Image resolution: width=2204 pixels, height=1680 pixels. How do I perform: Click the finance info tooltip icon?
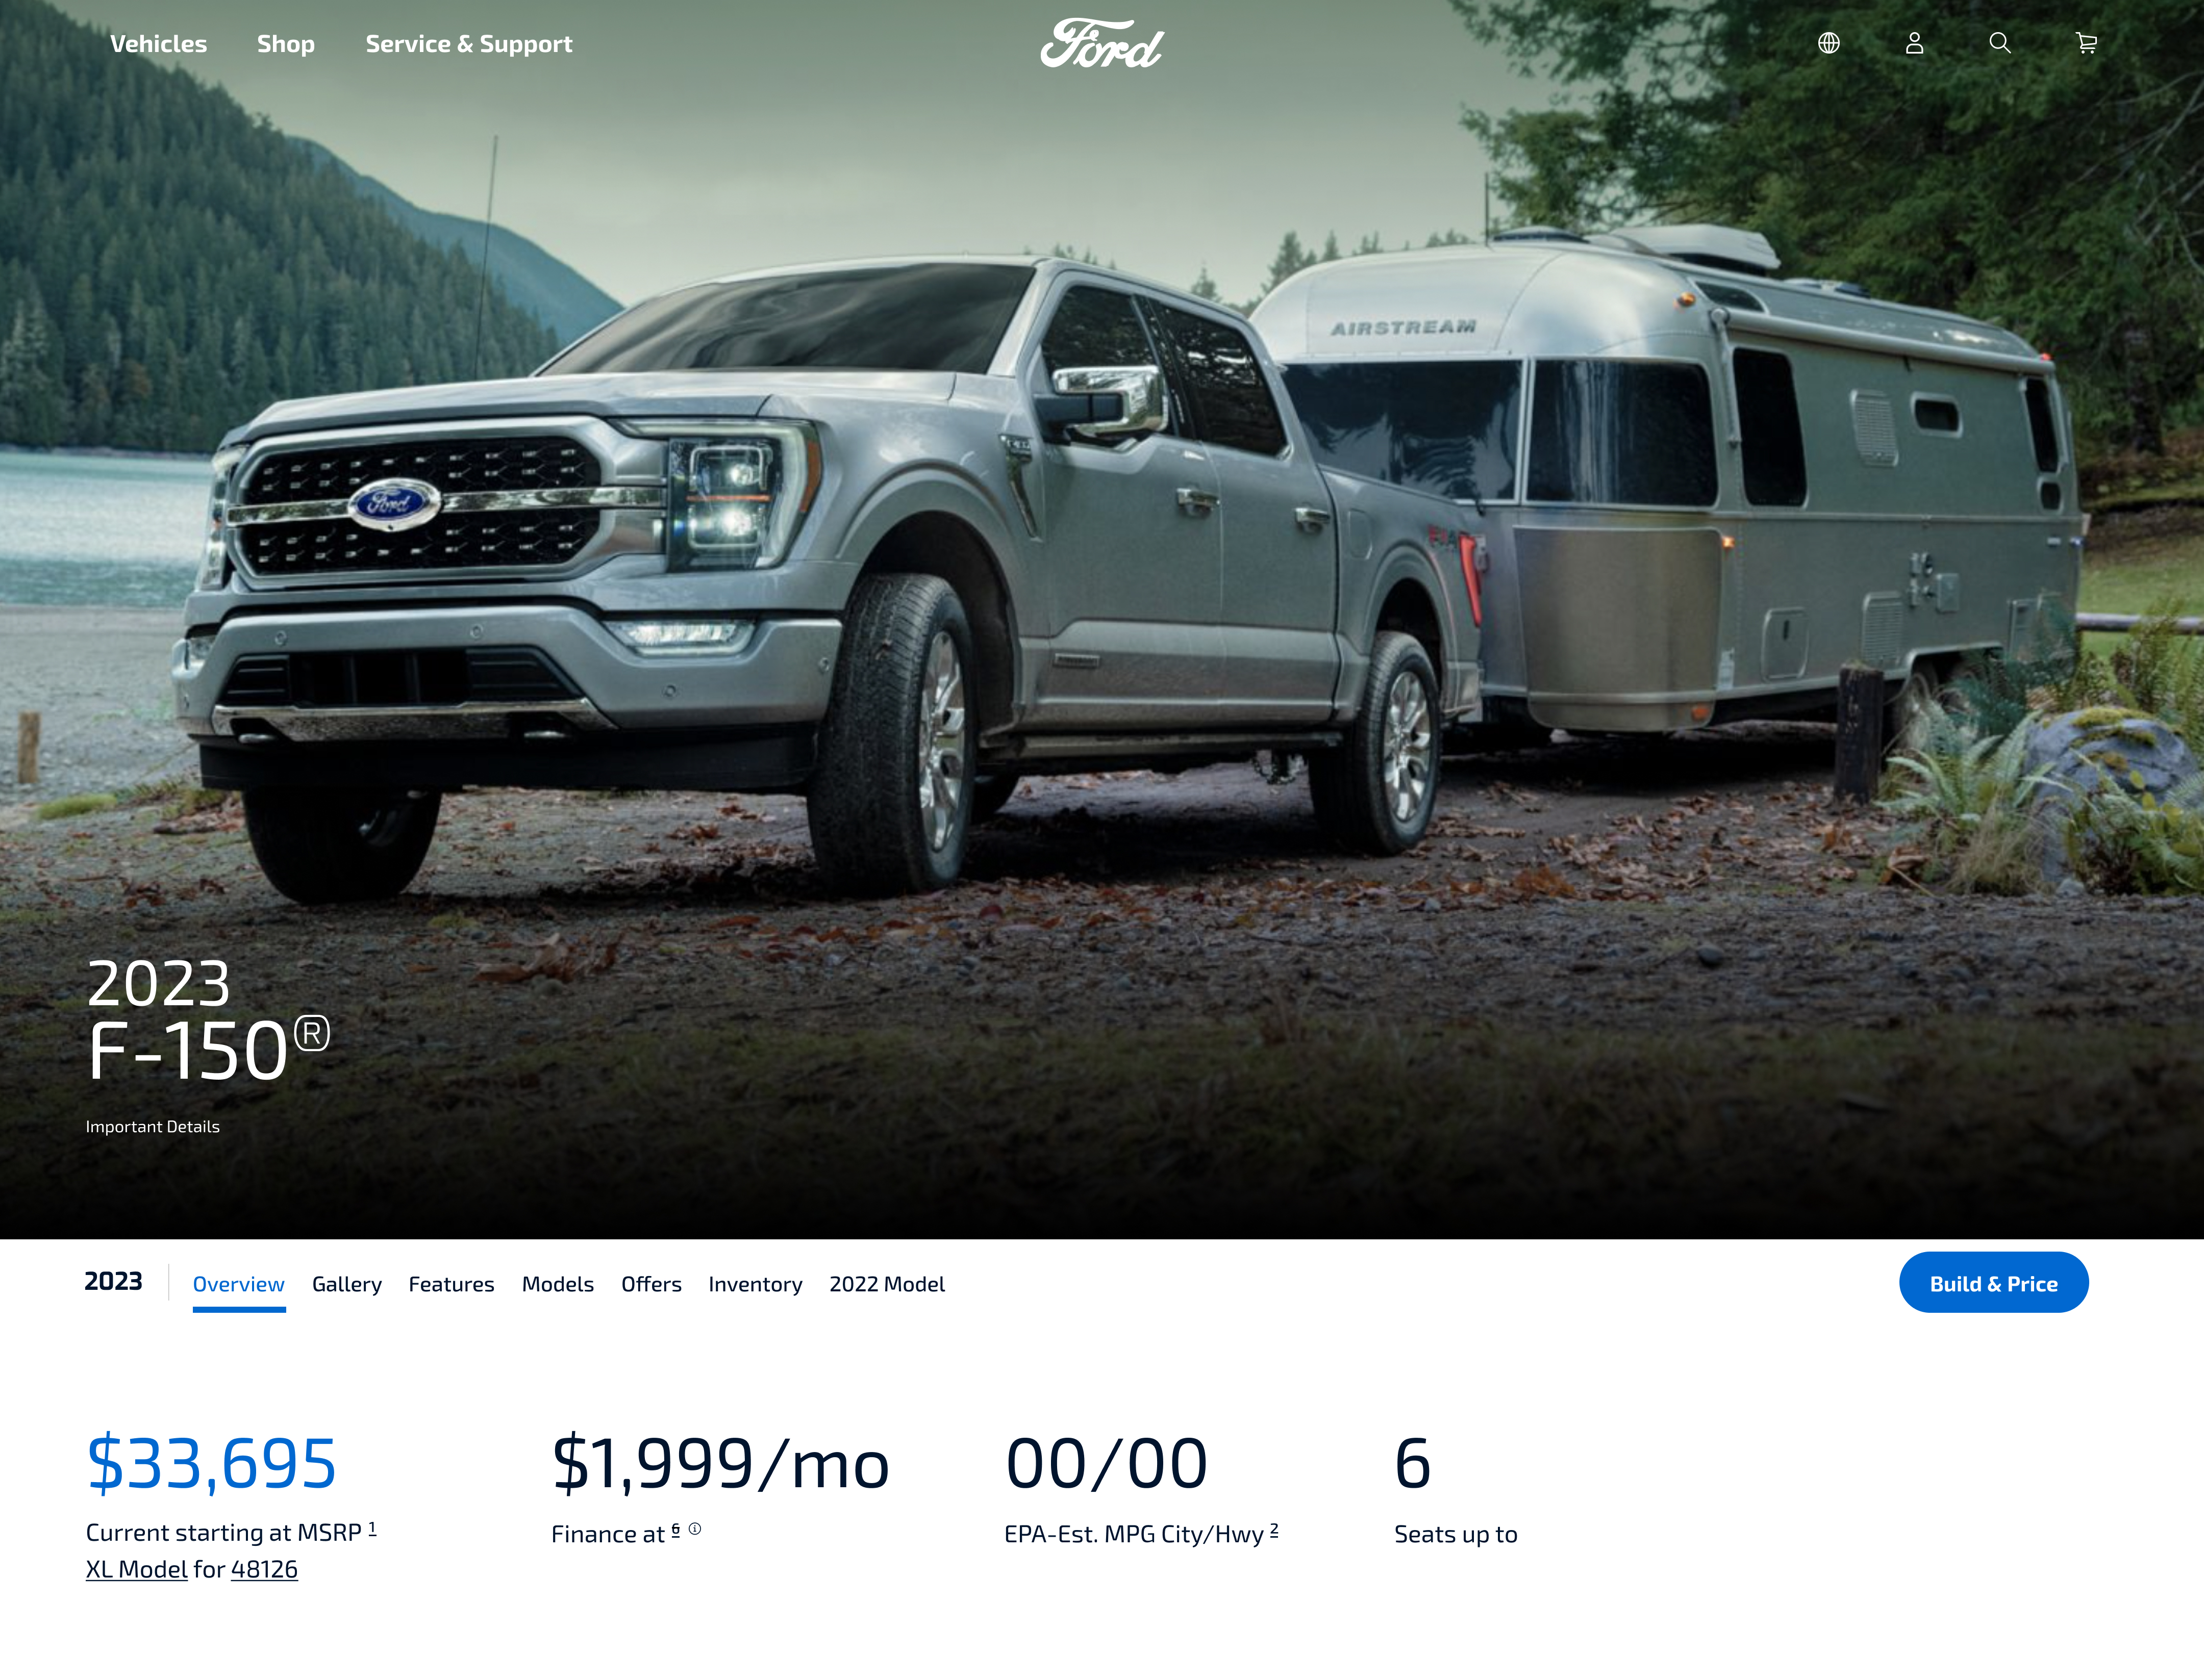click(x=694, y=1529)
